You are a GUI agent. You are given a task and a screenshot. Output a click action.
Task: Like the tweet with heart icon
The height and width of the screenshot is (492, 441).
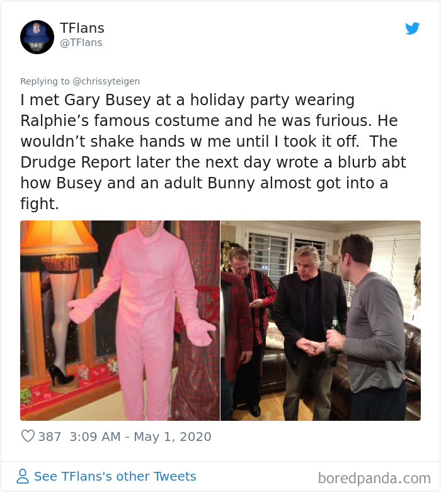28,436
